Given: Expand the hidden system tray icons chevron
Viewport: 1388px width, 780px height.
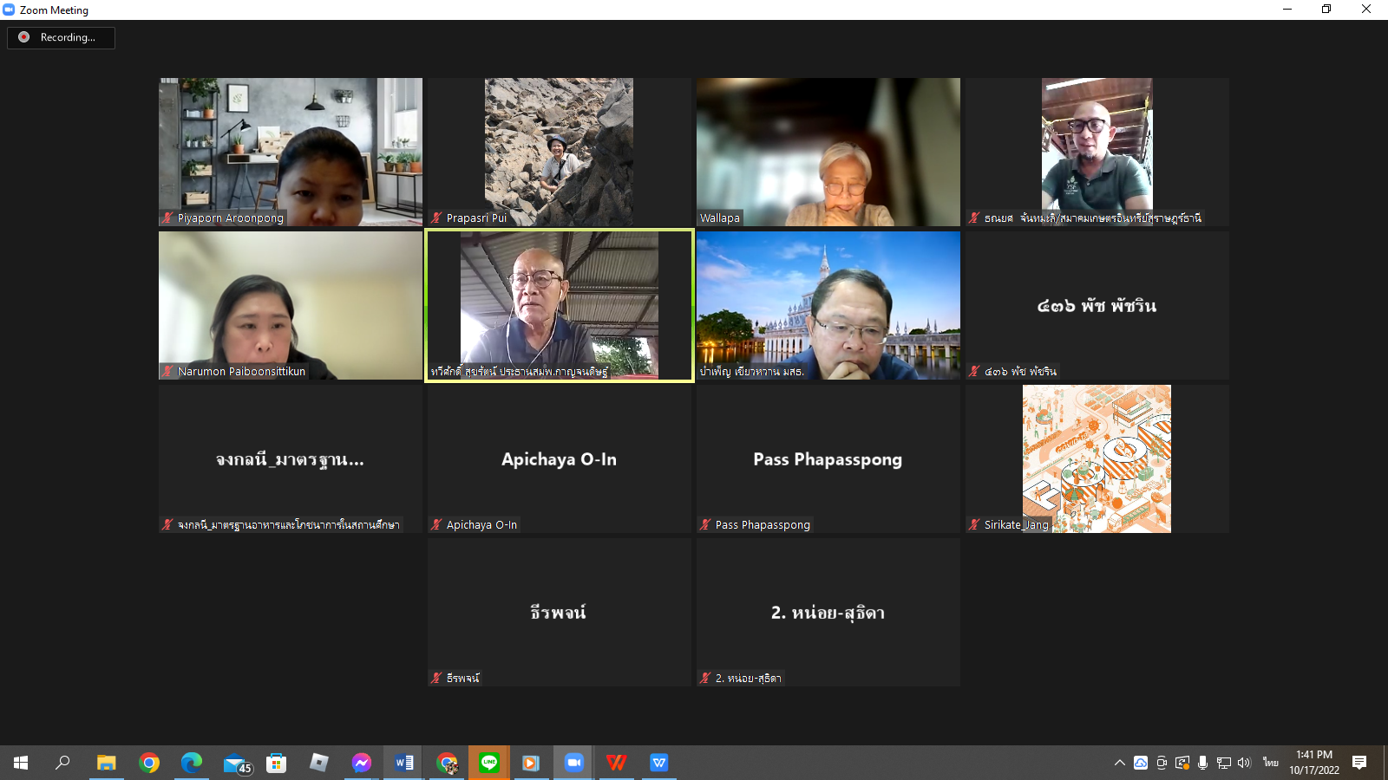Looking at the screenshot, I should pos(1119,763).
